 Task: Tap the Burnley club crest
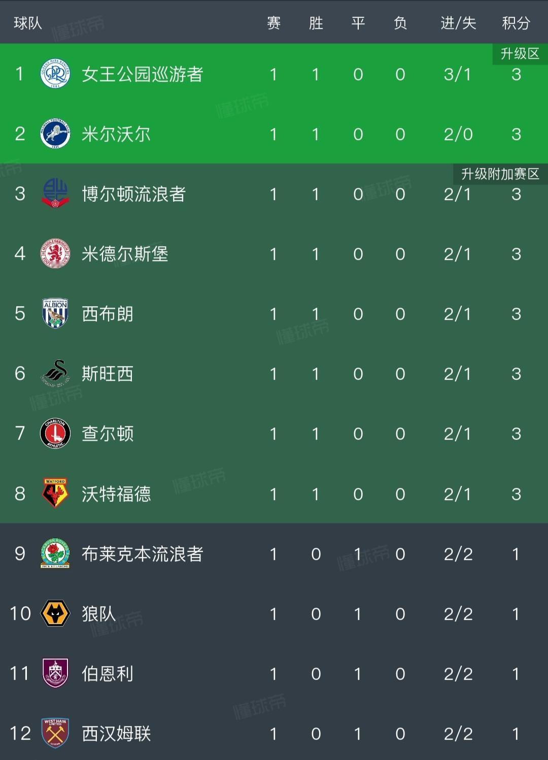[55, 673]
